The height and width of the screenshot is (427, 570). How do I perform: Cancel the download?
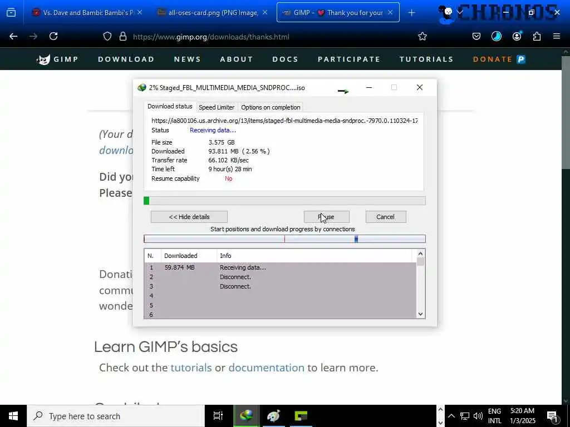[x=386, y=217]
